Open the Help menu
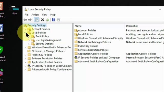 (53, 15)
